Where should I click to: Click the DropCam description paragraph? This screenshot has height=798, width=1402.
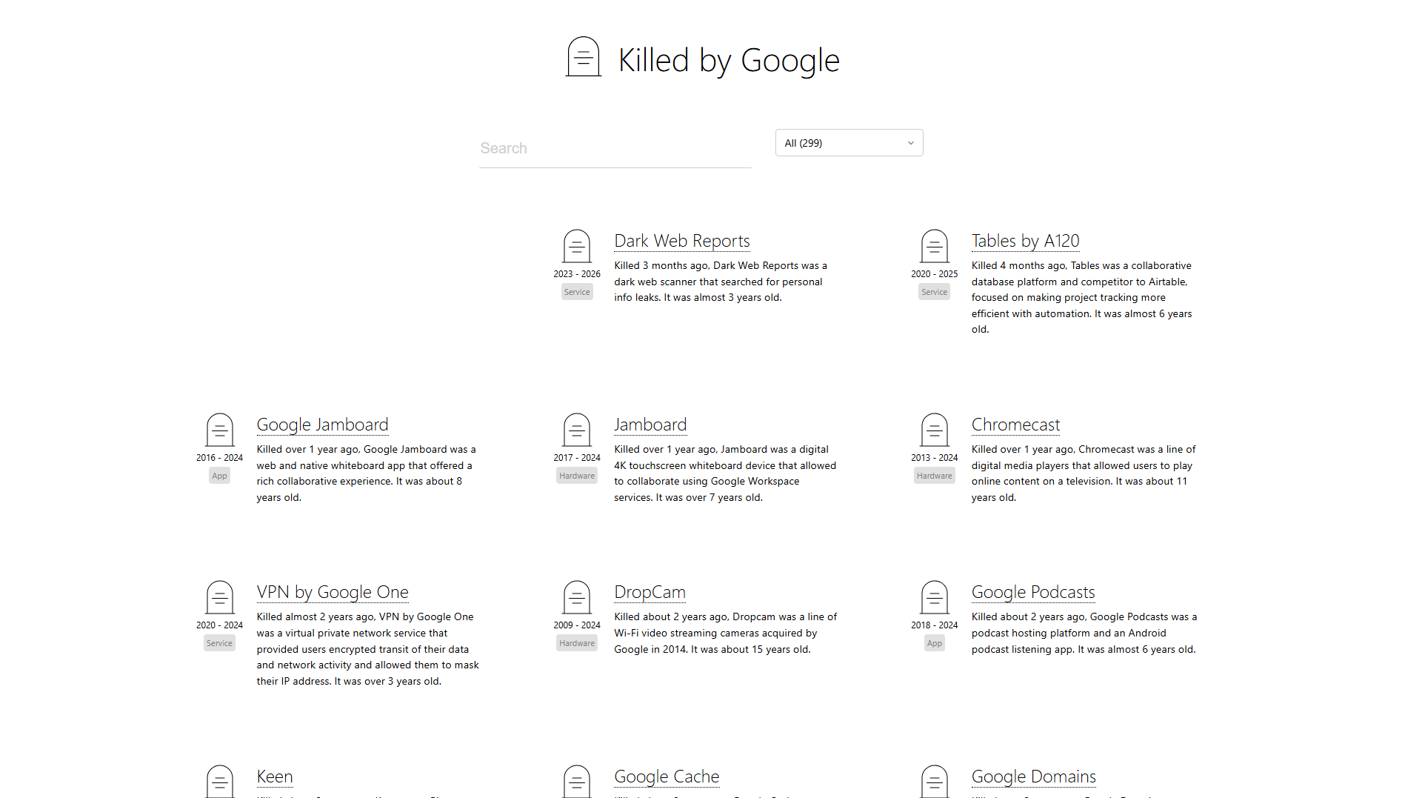(x=726, y=633)
